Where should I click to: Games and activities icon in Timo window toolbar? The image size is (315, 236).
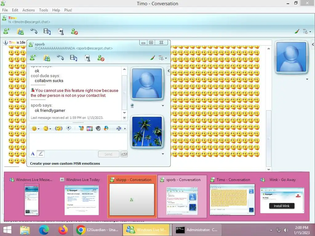(x=61, y=32)
